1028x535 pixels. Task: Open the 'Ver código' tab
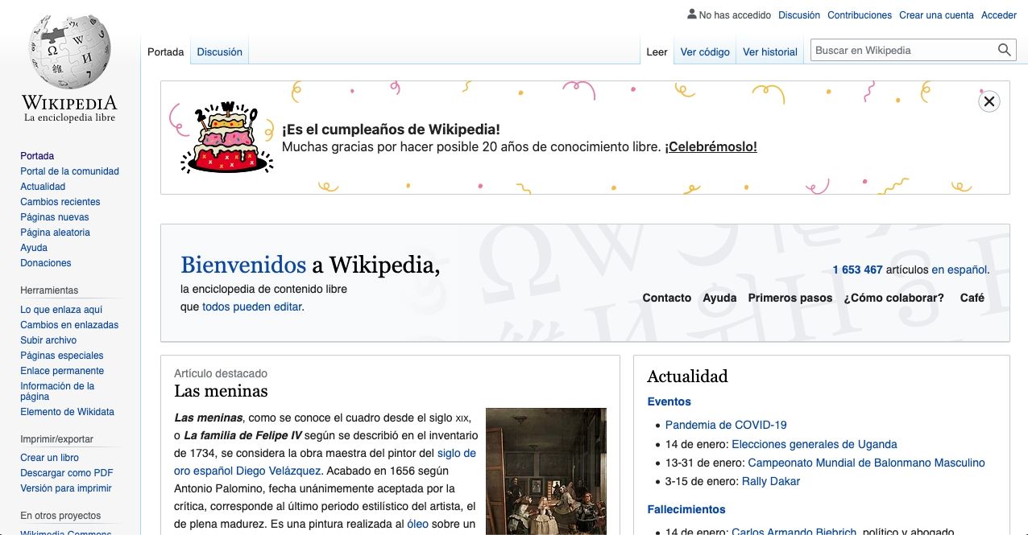pyautogui.click(x=704, y=51)
